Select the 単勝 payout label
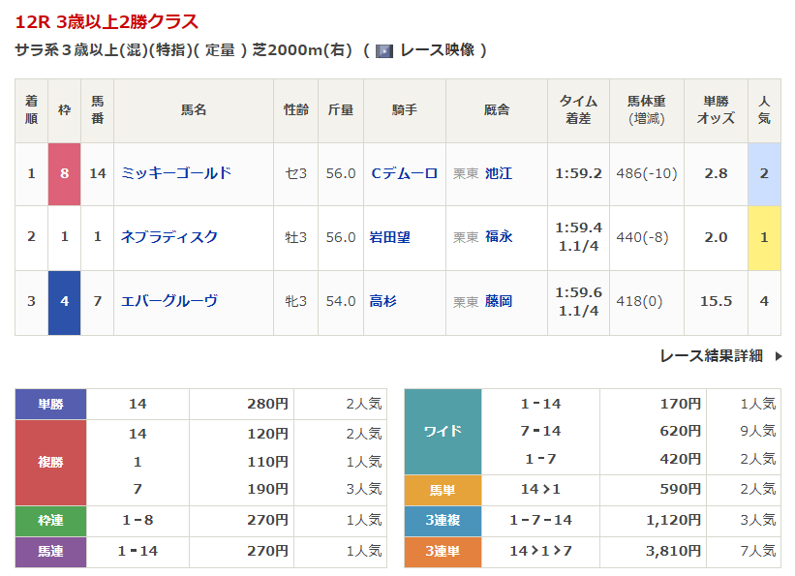The width and height of the screenshot is (795, 576). [x=50, y=404]
